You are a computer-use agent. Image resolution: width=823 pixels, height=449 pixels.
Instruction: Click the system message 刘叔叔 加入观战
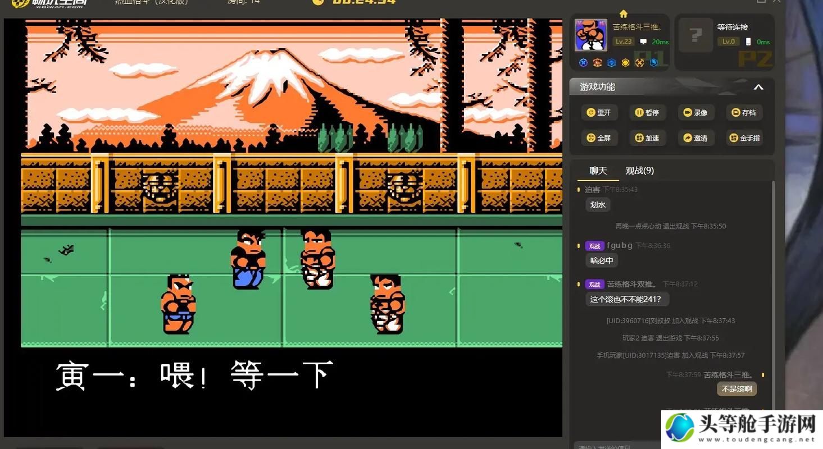coord(671,321)
